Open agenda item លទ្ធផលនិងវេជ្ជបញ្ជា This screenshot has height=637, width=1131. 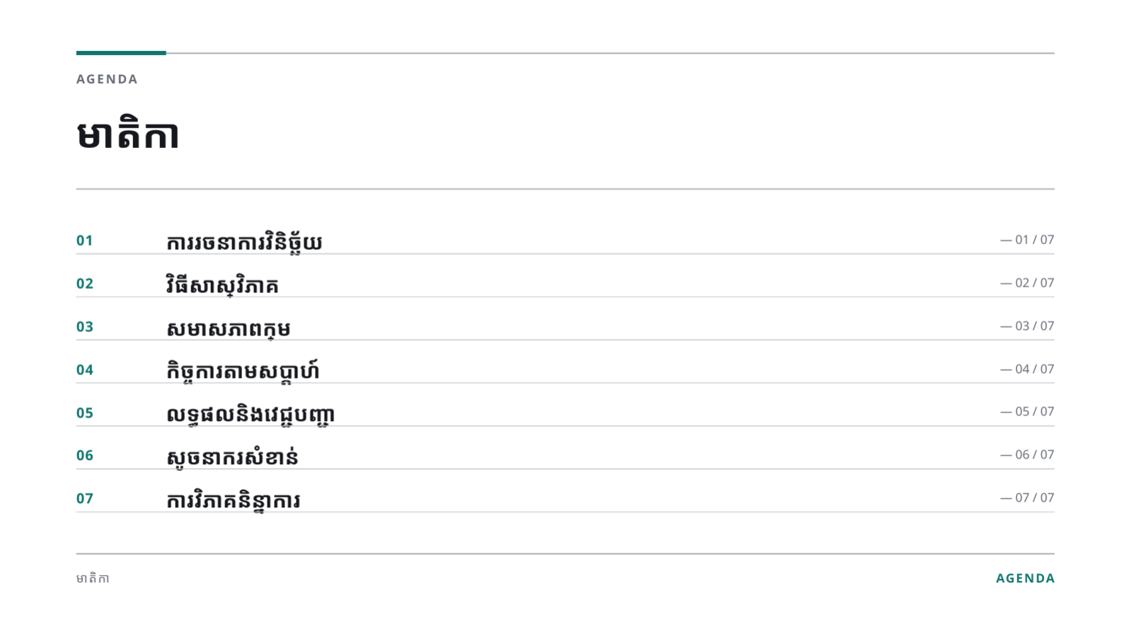pyautogui.click(x=251, y=415)
